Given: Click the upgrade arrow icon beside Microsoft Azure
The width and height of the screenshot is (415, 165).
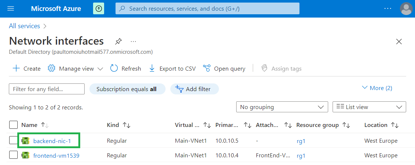Looking at the screenshot, I should point(99,9).
